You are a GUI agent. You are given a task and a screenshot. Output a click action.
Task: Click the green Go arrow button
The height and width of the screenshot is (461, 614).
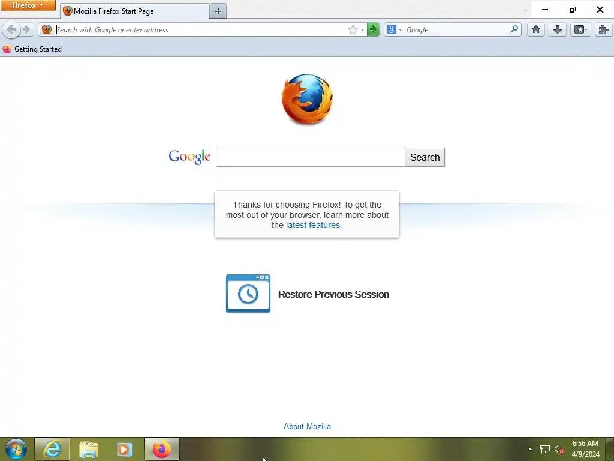click(x=373, y=29)
